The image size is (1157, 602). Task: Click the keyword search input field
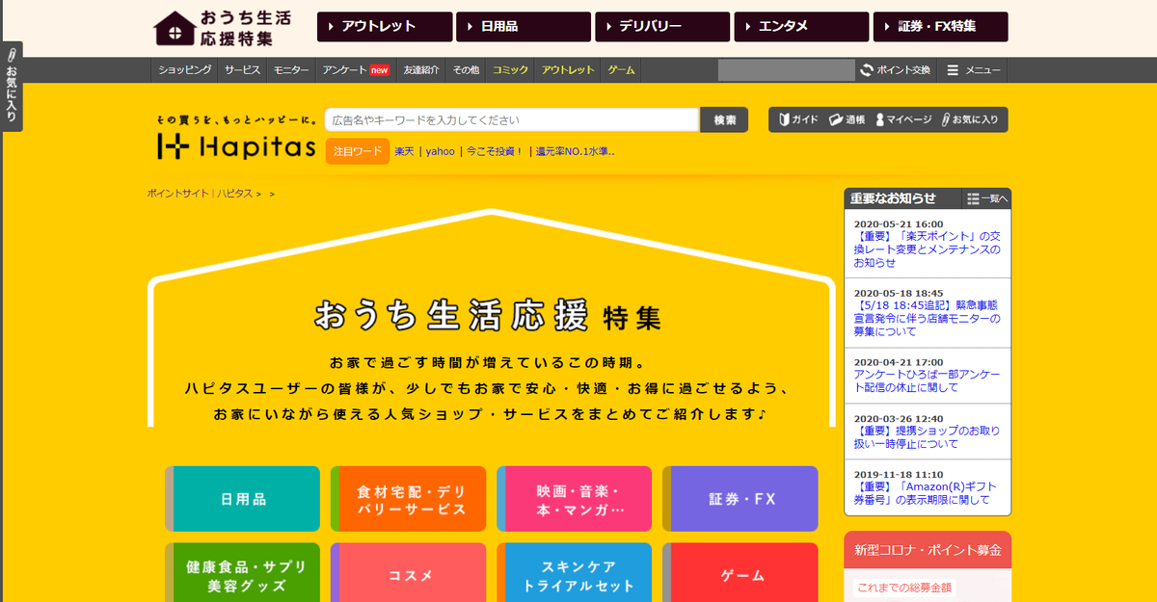pyautogui.click(x=512, y=120)
